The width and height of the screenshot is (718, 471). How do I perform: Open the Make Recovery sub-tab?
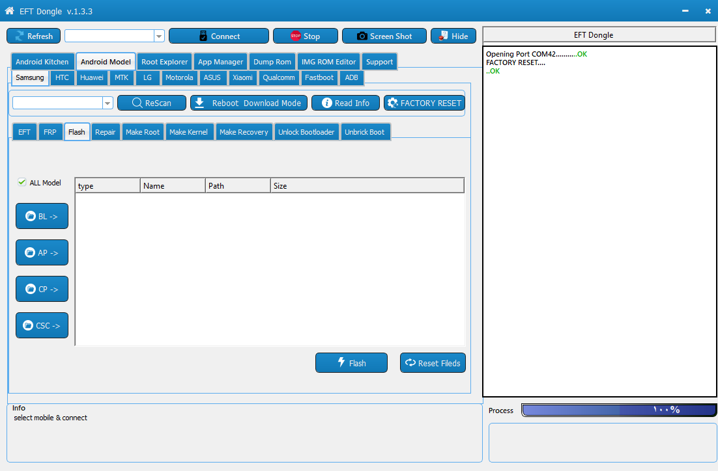pyautogui.click(x=244, y=131)
